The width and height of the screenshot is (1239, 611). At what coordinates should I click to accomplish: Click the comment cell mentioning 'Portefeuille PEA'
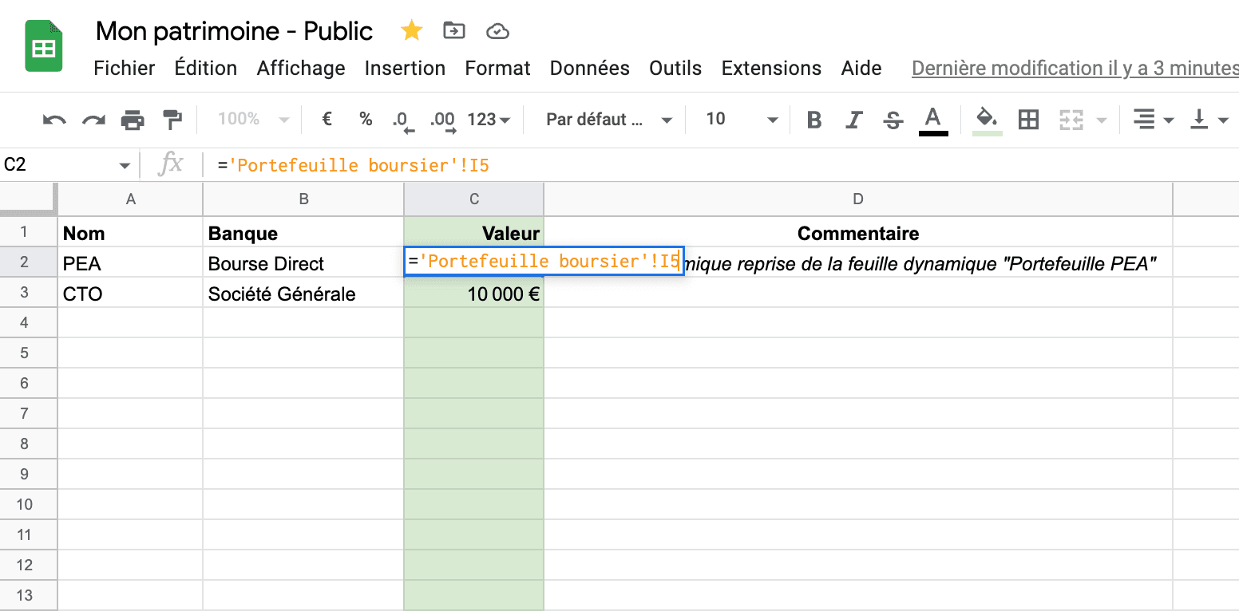(x=928, y=263)
